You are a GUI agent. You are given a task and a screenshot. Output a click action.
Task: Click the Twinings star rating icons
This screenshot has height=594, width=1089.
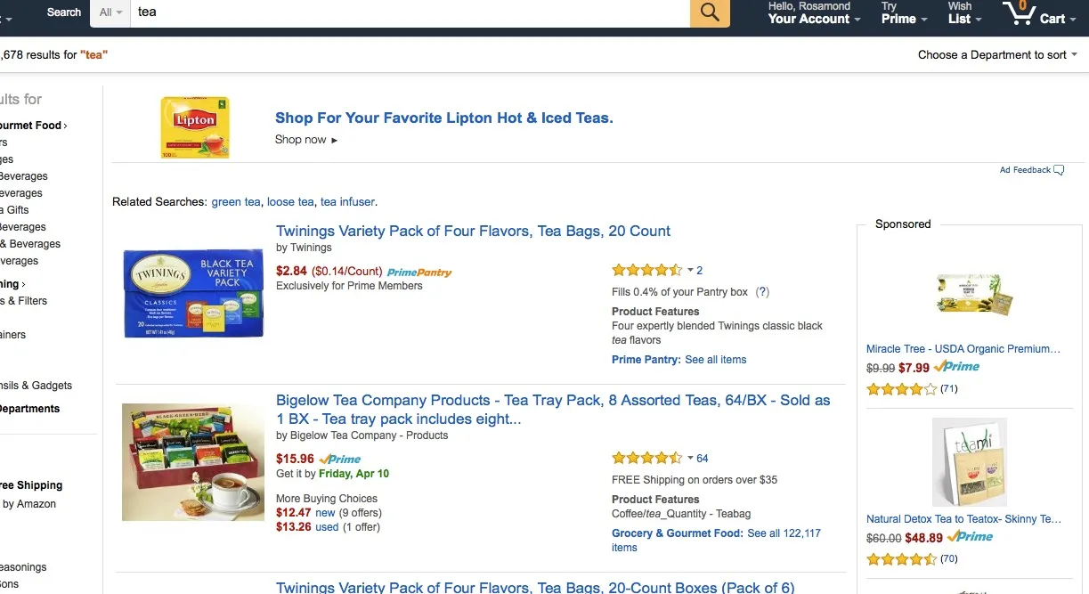pyautogui.click(x=646, y=270)
